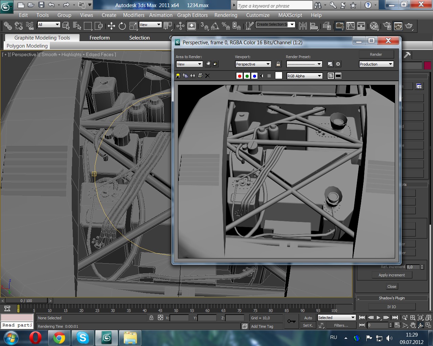Click Clone Rendered Frame Window icon

tap(192, 76)
